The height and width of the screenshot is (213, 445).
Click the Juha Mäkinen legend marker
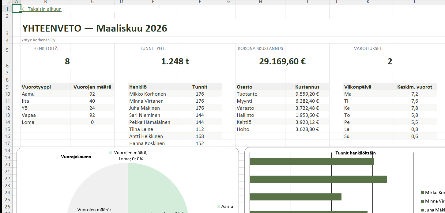423,210
